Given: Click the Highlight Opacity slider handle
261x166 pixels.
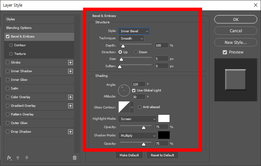Looking at the screenshot, I should (x=144, y=127).
